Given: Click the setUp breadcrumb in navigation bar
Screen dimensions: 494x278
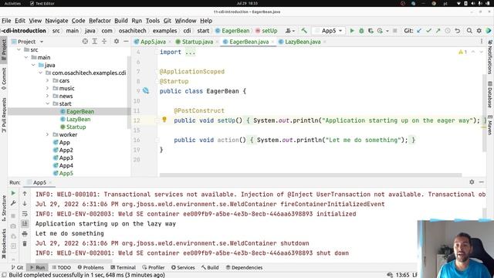Looking at the screenshot, I should point(266,31).
